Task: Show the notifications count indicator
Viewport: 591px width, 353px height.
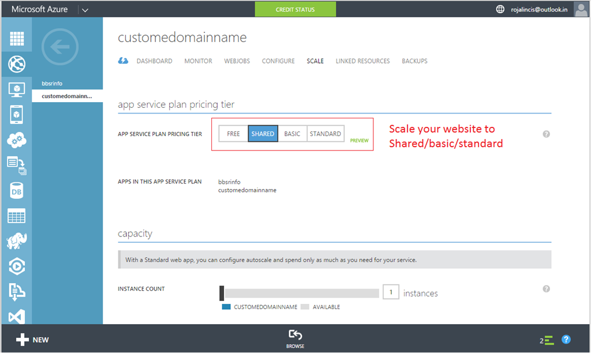Action: click(x=547, y=340)
